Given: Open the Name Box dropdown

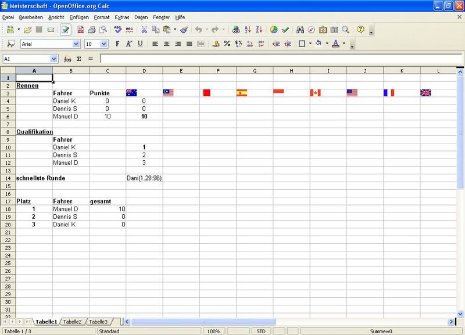Looking at the screenshot, I should click(53, 59).
